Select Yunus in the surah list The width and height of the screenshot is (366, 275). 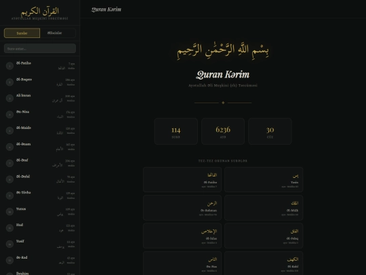pos(40,212)
